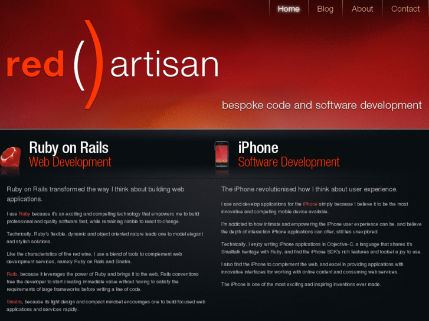Viewport: 429px width, 321px height.
Task: Go to the Blog page
Action: tap(325, 9)
